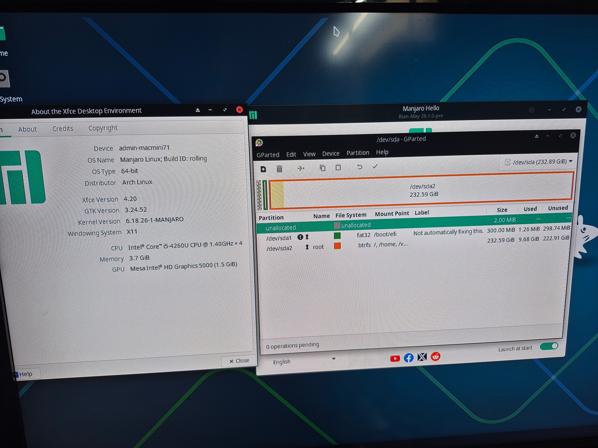The image size is (598, 448).
Task: Click the File System column header
Action: point(351,215)
